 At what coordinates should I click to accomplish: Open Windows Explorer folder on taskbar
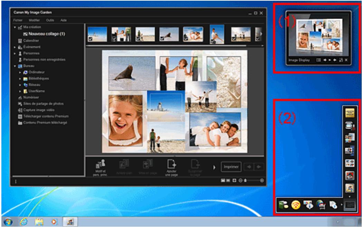coord(39,222)
